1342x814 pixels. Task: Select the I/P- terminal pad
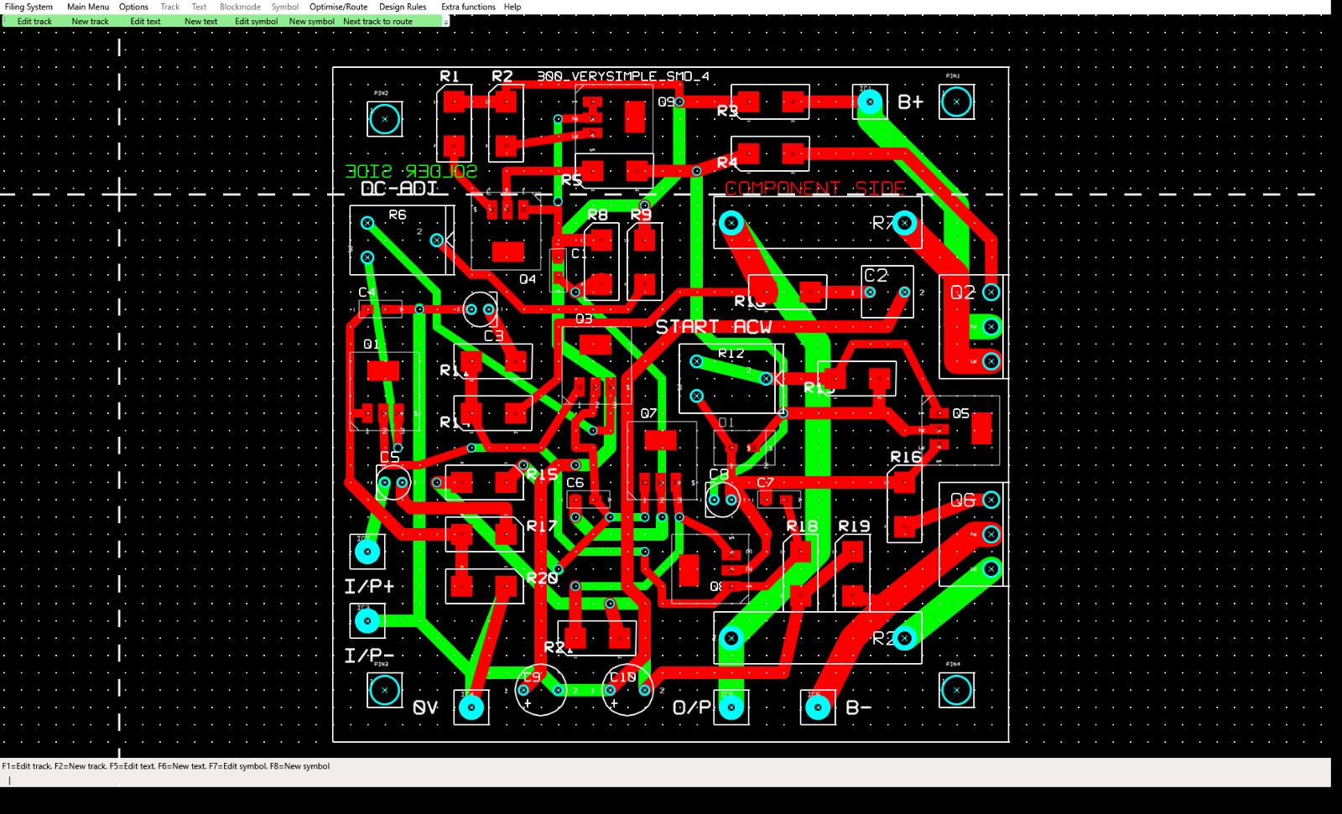pyautogui.click(x=367, y=621)
